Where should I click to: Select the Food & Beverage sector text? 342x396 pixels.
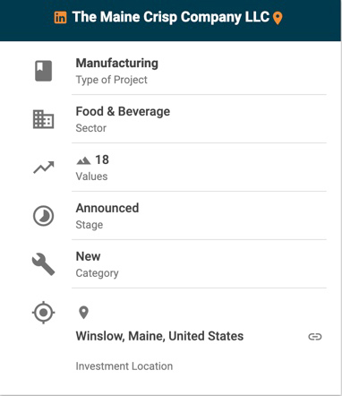click(x=123, y=111)
